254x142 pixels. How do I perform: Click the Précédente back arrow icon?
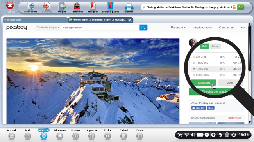click(x=31, y=6)
